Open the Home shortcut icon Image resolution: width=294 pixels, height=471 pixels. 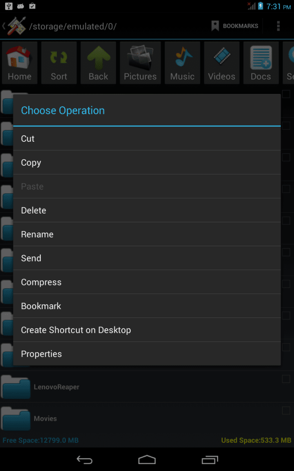point(20,63)
